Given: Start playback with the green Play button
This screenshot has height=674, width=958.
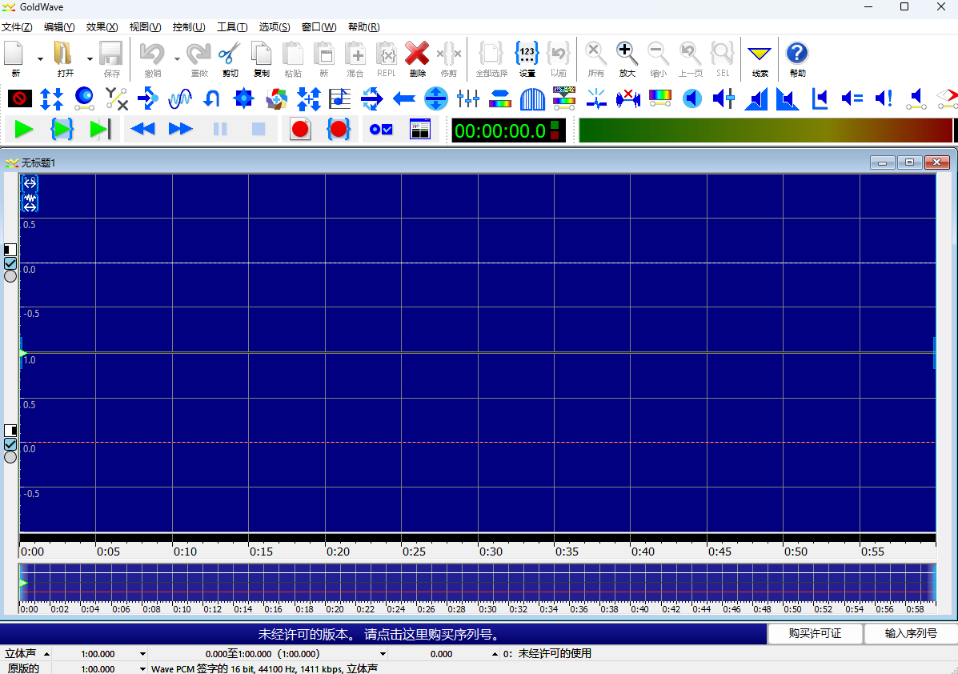Looking at the screenshot, I should [x=24, y=128].
